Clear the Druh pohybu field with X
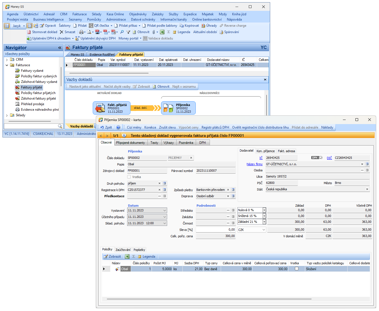This screenshot has width=379, height=311. 159,183
